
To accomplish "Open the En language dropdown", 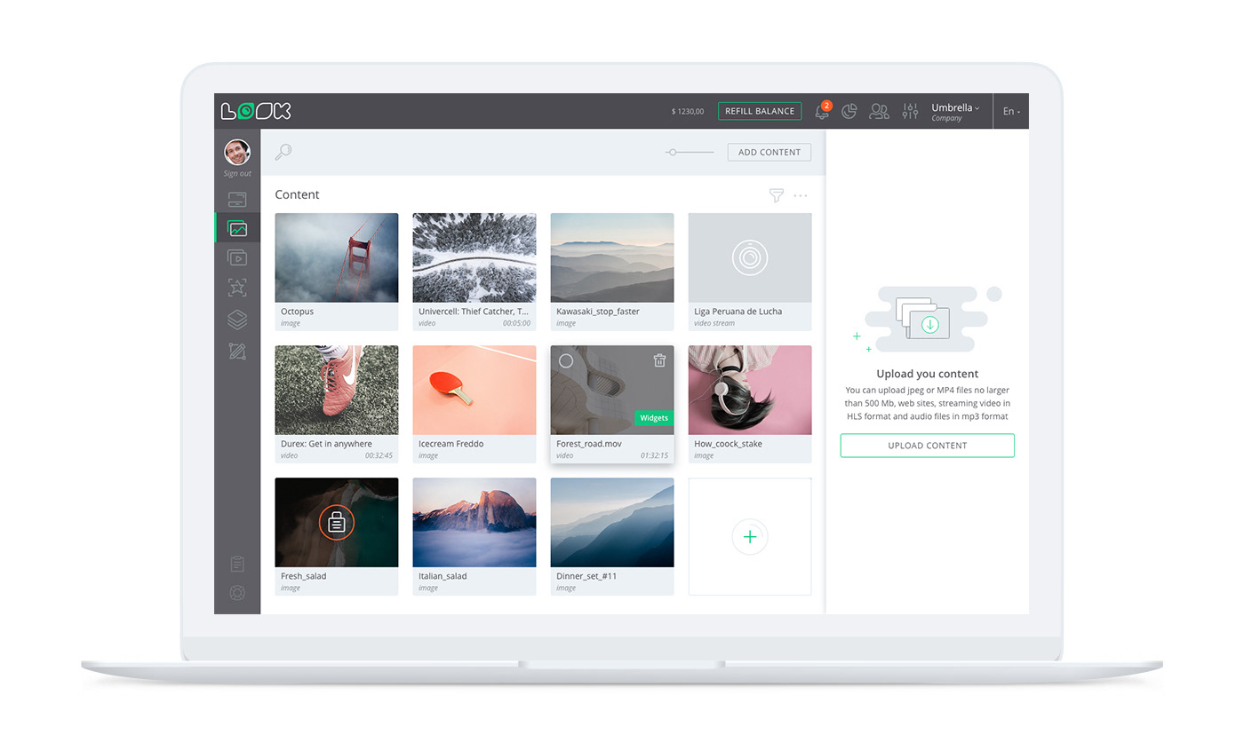I will point(1011,111).
